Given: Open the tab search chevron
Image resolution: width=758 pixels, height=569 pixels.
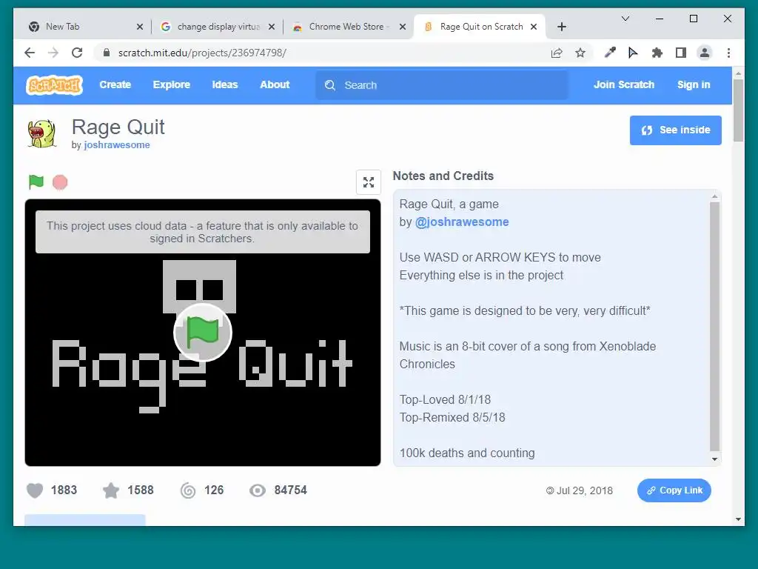Looking at the screenshot, I should tap(625, 19).
